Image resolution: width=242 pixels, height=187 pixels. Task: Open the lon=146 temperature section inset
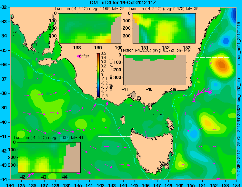pos(155,70)
